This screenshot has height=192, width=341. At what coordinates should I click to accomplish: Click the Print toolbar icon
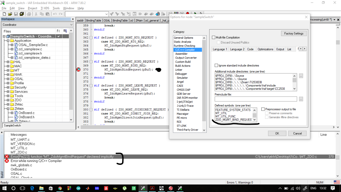[29, 14]
